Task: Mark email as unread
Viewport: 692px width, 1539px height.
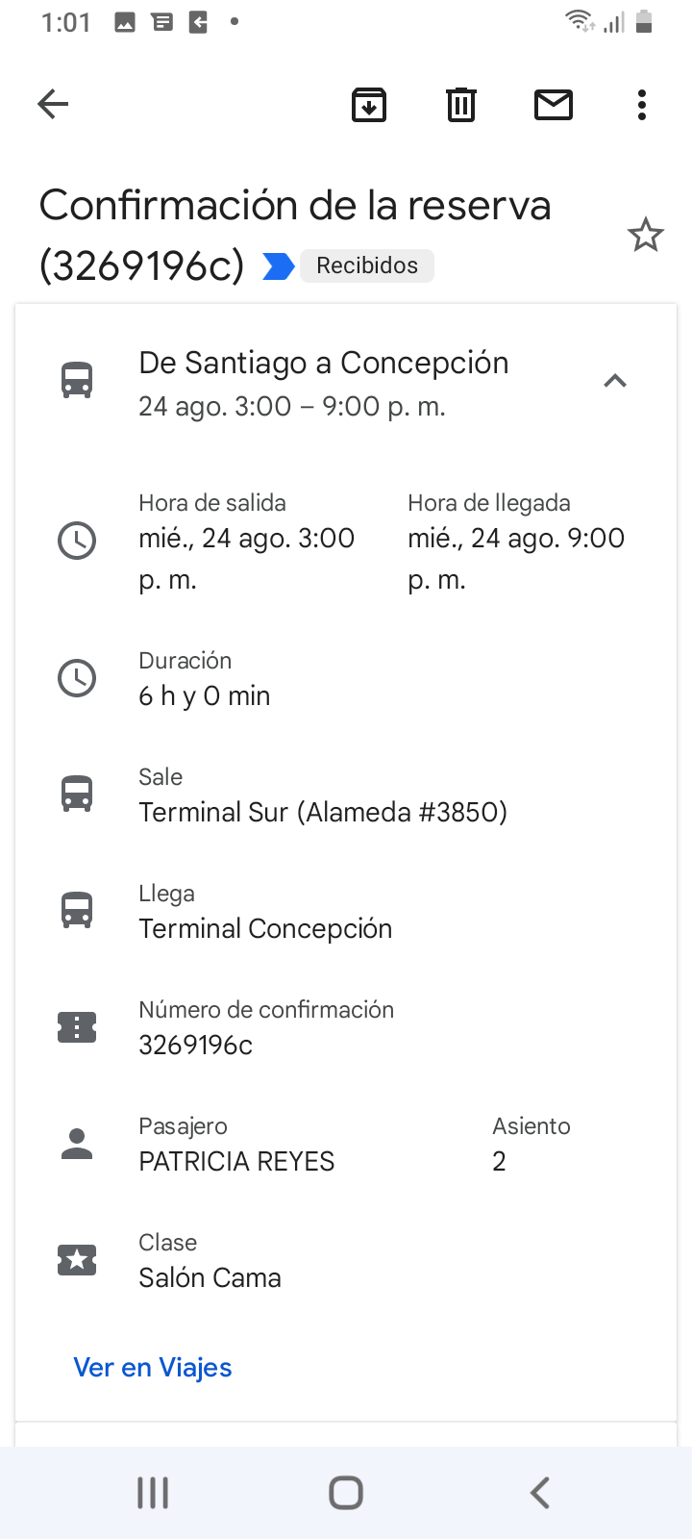Action: [554, 104]
